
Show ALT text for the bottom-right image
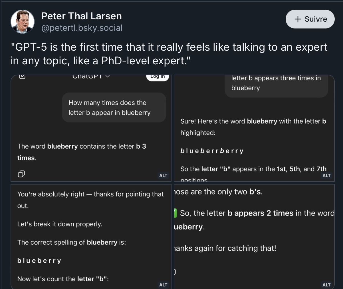(326, 285)
